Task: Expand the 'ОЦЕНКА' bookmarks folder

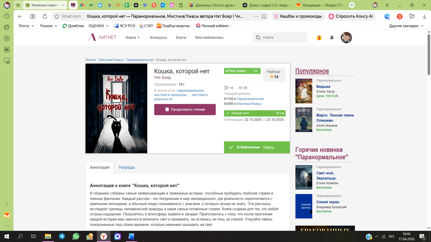Action: (96, 25)
